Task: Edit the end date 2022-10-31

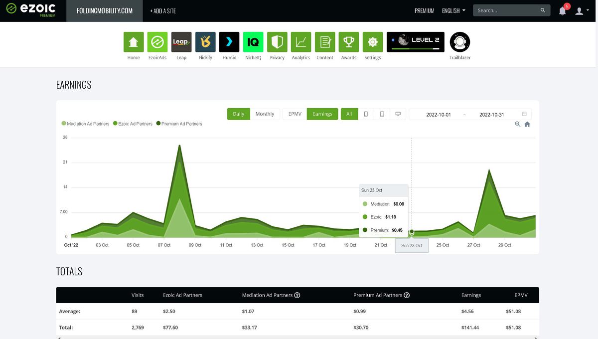Action: (x=491, y=115)
